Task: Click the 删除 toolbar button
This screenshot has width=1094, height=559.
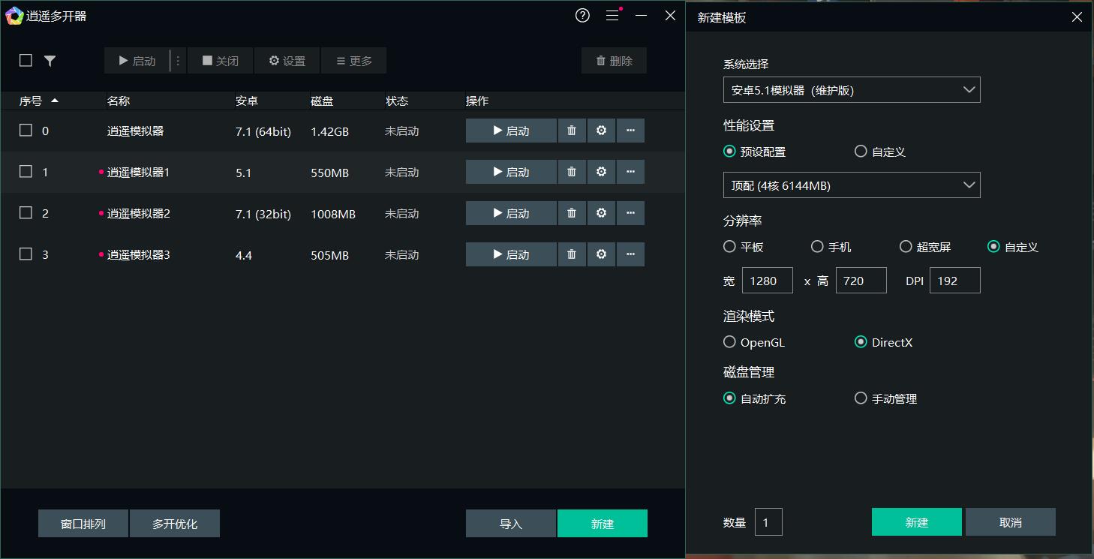Action: (614, 61)
